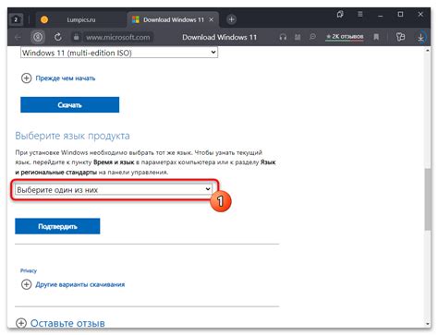Click the scrollbar down arrow
This screenshot has width=438, height=335.
click(x=428, y=324)
